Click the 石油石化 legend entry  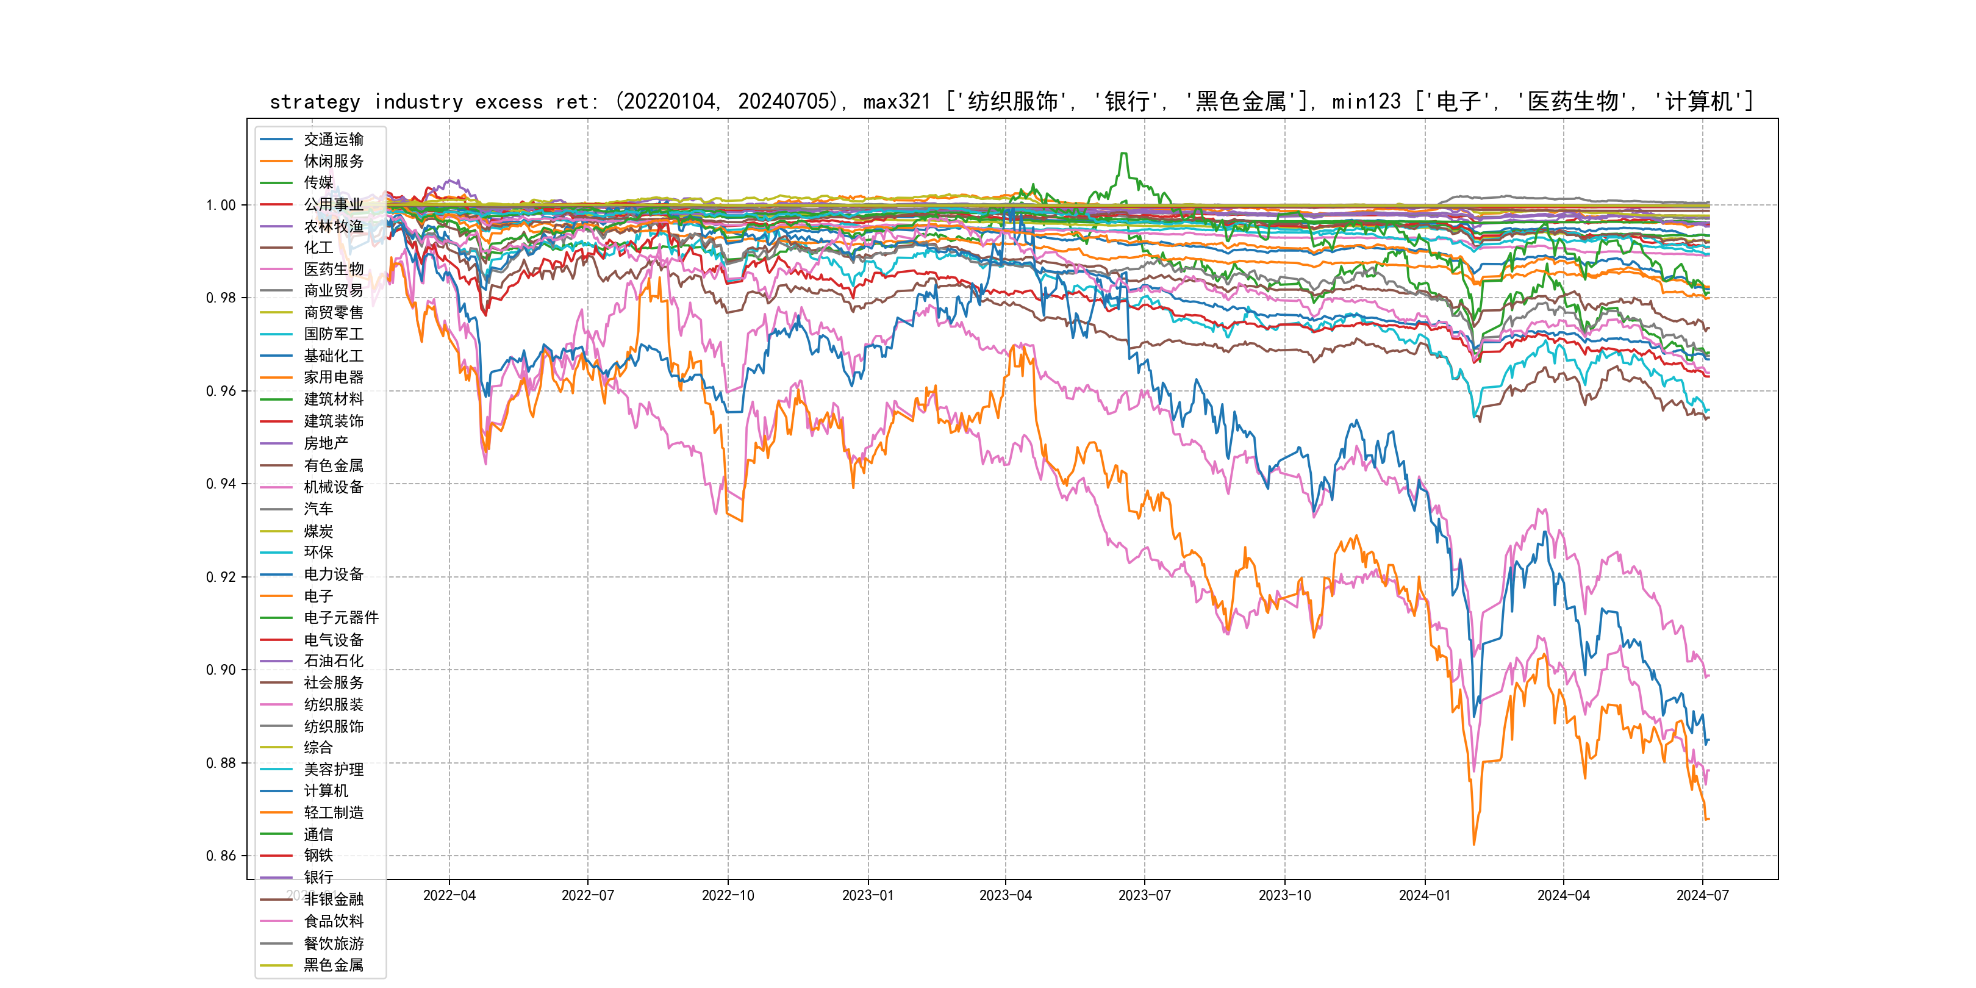click(333, 661)
